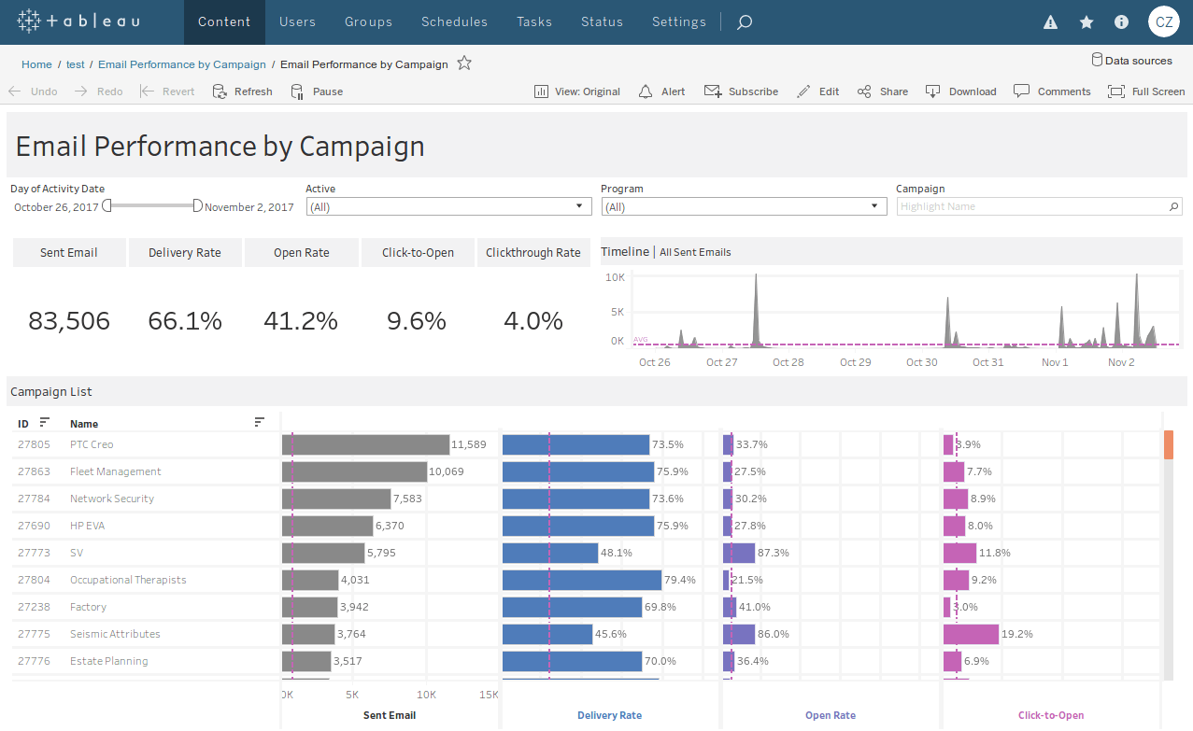This screenshot has height=731, width=1193.
Task: Open the View: Original selector
Action: [x=576, y=91]
